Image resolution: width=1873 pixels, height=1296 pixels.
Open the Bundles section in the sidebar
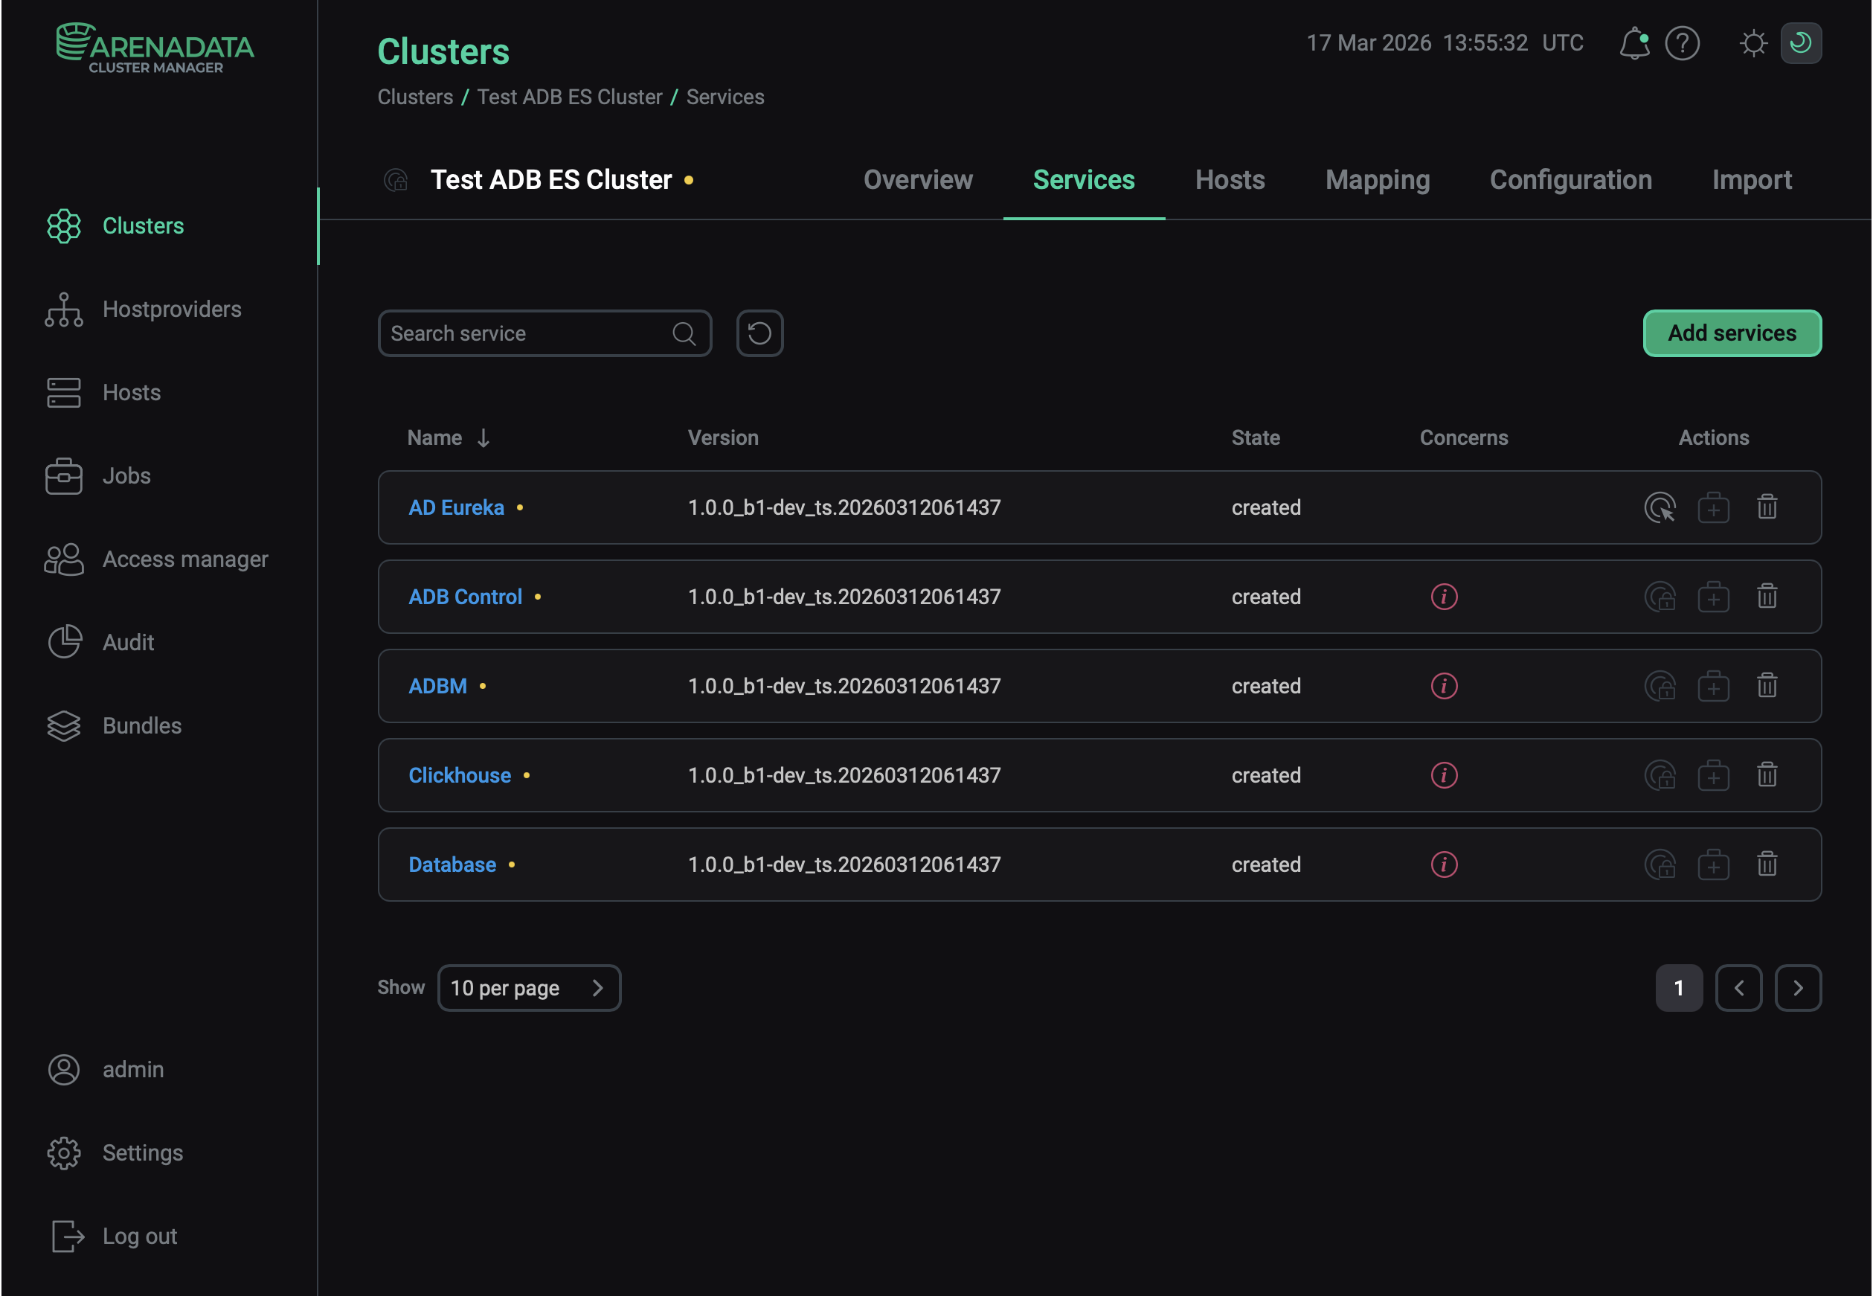(x=141, y=725)
